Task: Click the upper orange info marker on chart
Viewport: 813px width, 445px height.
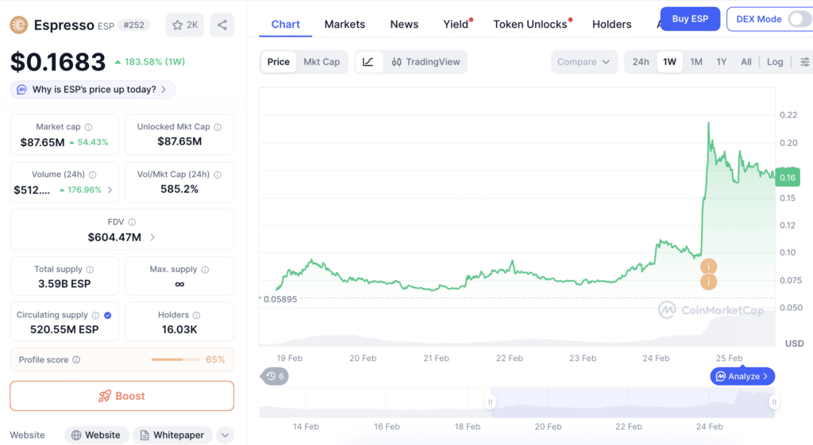Action: click(x=709, y=267)
